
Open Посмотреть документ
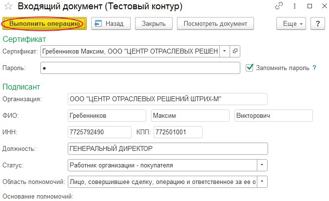click(x=215, y=23)
